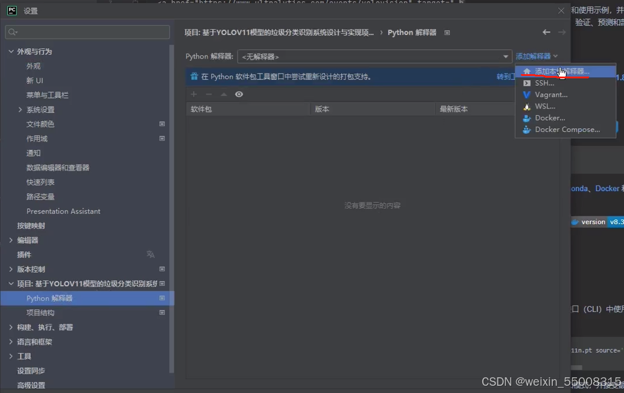Click the search field in settings
Viewport: 624px width, 393px height.
tap(87, 32)
